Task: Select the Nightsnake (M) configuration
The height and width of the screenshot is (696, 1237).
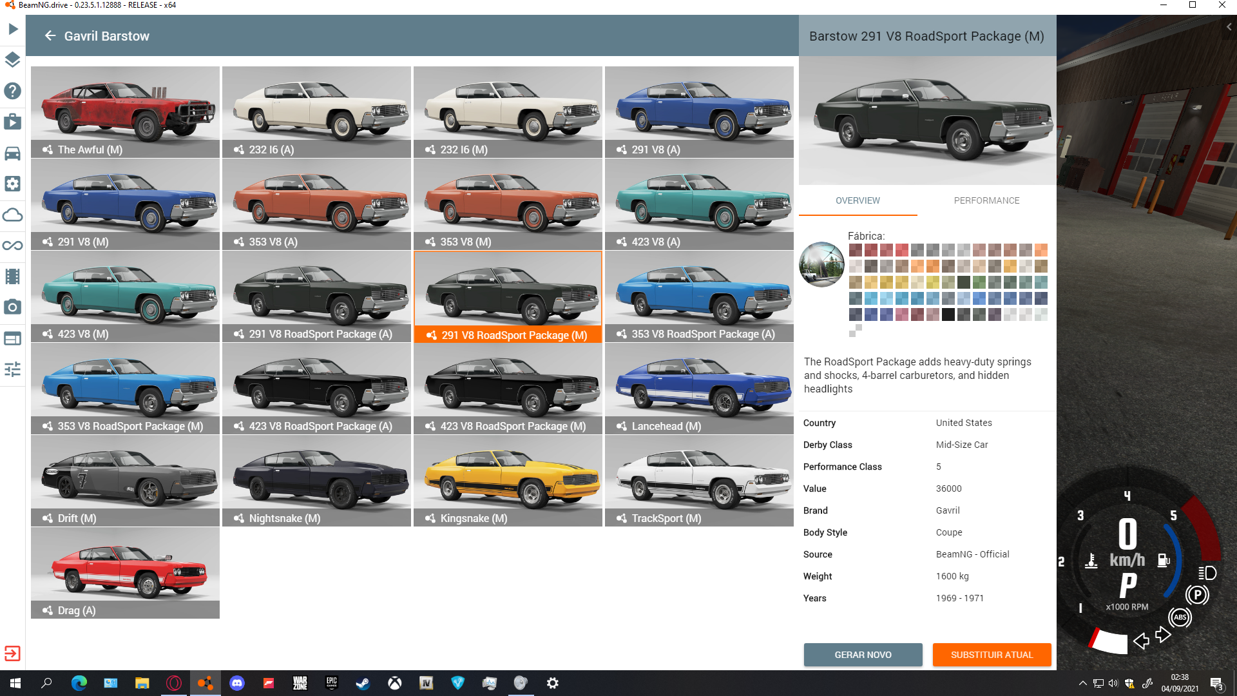Action: (x=316, y=481)
